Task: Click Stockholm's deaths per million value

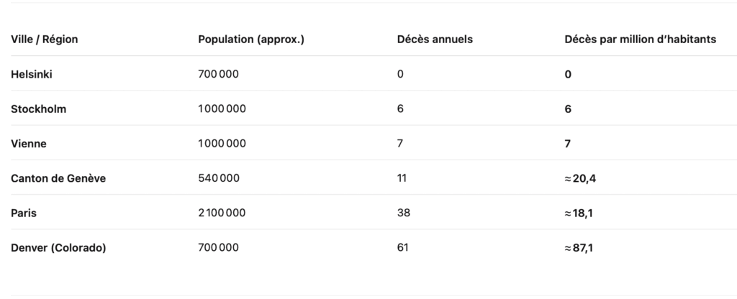Action: tap(568, 109)
